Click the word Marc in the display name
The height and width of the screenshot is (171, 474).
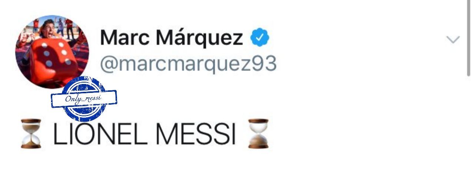(124, 38)
